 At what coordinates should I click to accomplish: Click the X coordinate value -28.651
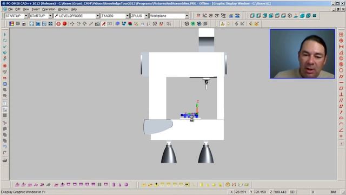point(240,192)
